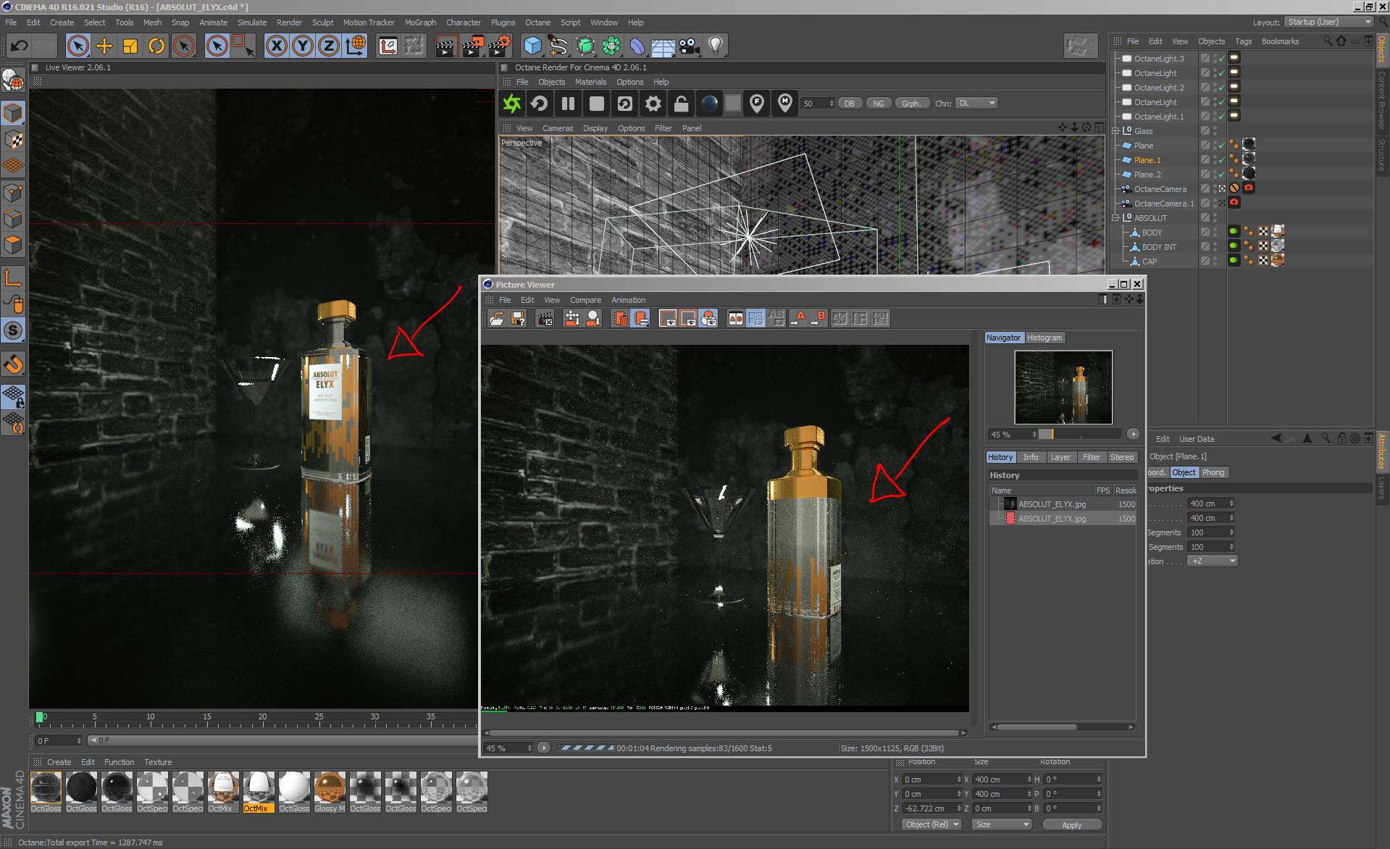Add a Light object with the bulb icon
The height and width of the screenshot is (849, 1390).
click(x=716, y=46)
